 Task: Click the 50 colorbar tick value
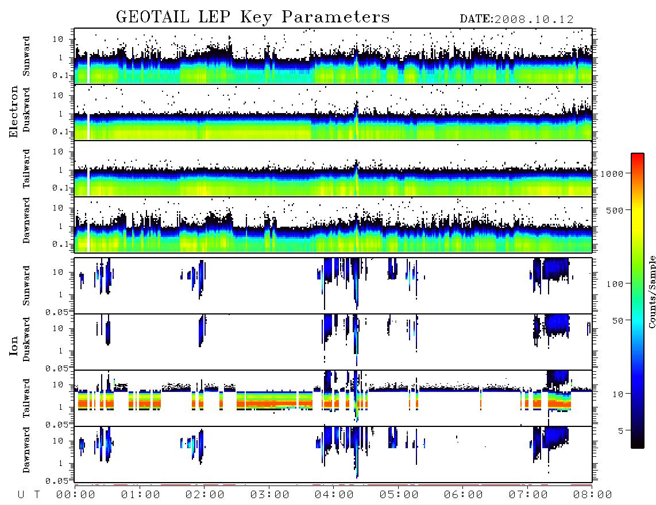[618, 321]
